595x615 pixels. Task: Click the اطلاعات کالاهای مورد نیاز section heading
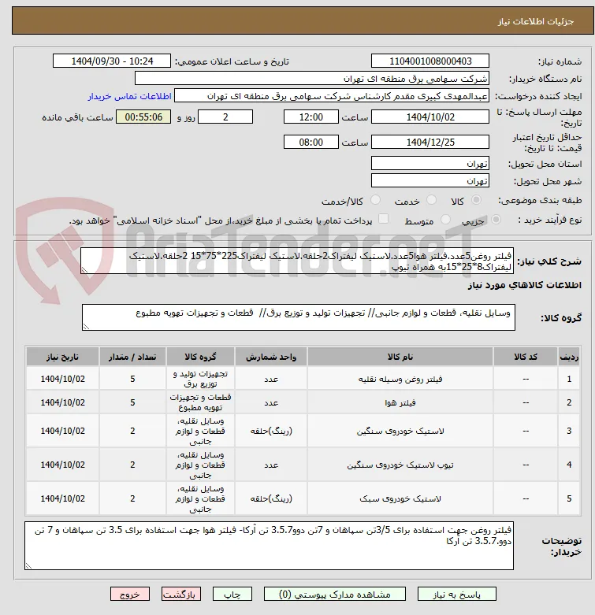pos(524,285)
